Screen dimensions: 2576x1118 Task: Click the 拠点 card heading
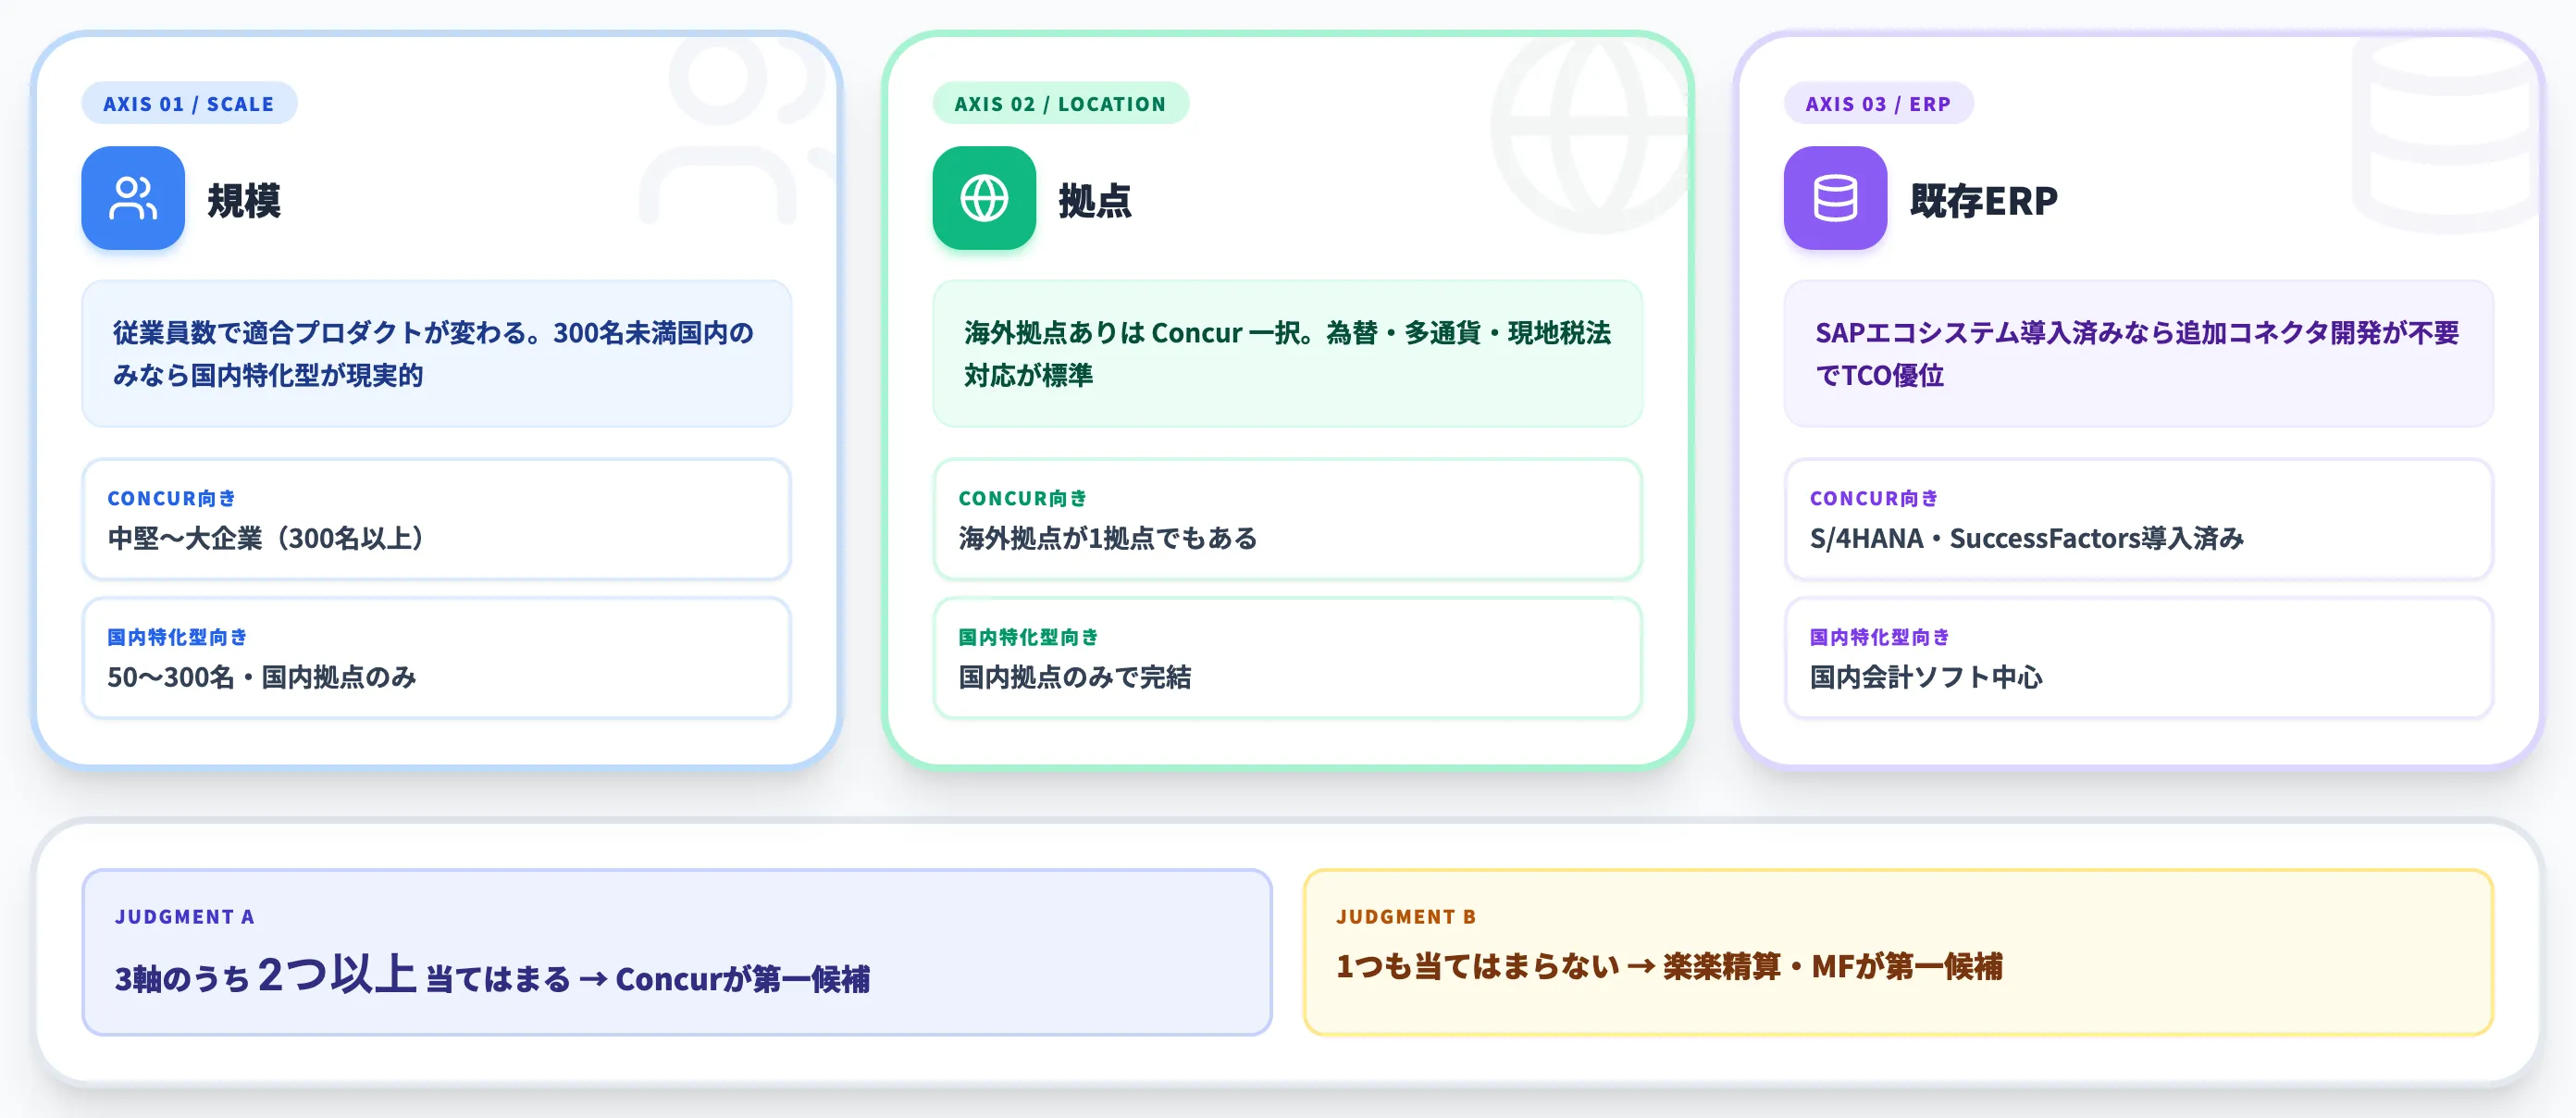[x=1095, y=201]
